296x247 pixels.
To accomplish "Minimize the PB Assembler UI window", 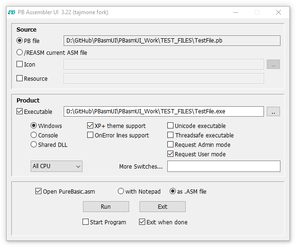I will click(x=236, y=12).
